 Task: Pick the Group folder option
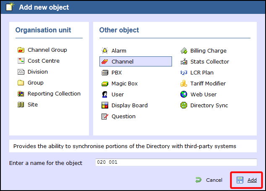click(x=35, y=83)
